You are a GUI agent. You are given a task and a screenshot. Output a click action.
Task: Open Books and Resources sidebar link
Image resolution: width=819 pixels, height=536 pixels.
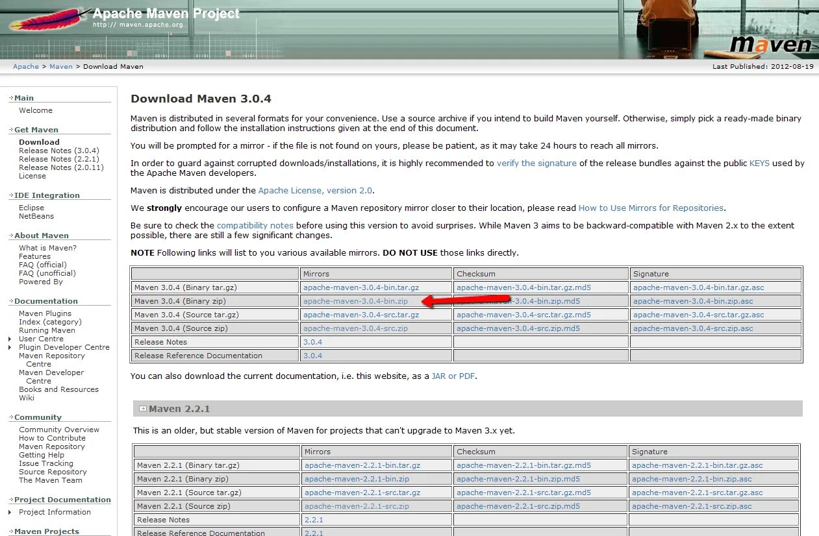pos(58,389)
